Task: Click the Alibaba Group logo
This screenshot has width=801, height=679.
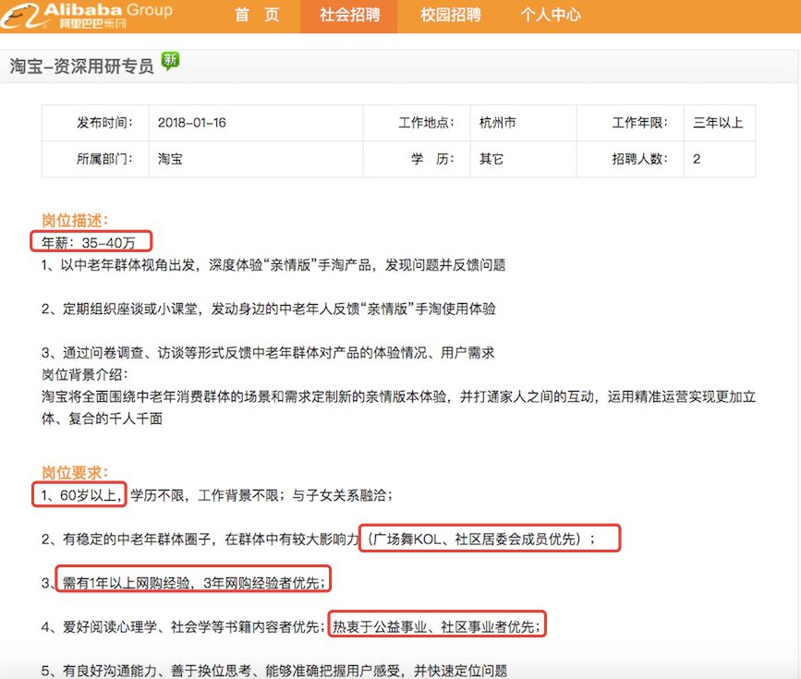Action: 87,16
